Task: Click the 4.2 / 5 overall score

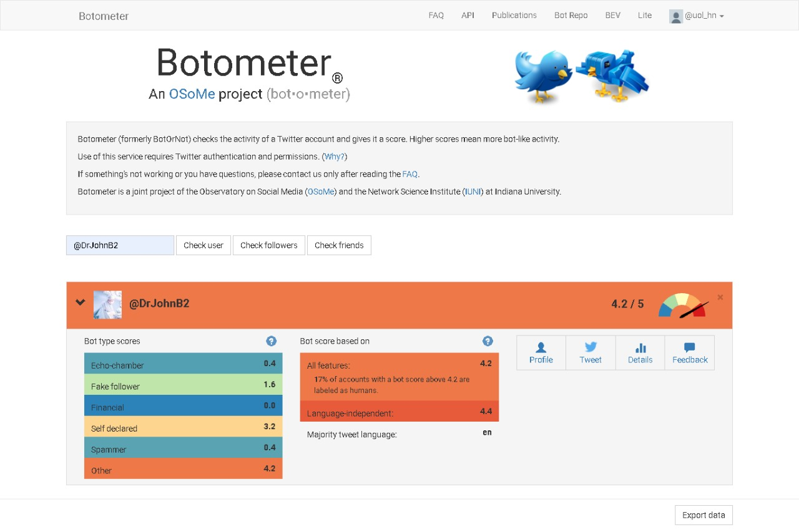Action: pos(627,304)
